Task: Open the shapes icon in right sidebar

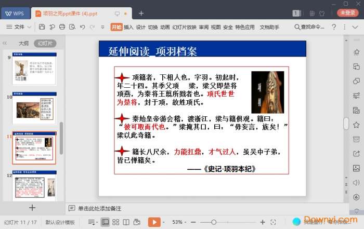Action: (356, 81)
